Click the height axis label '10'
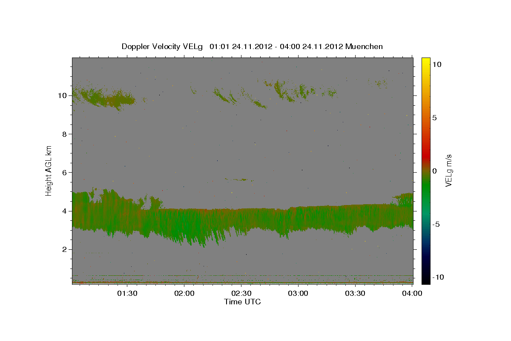 62,95
